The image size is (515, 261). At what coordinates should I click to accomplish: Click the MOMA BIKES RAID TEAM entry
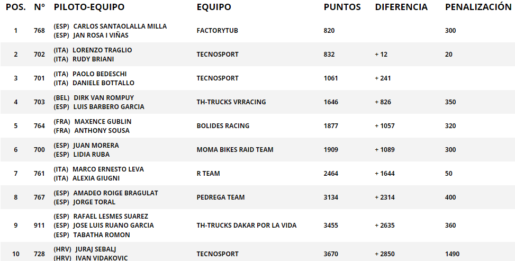235,150
